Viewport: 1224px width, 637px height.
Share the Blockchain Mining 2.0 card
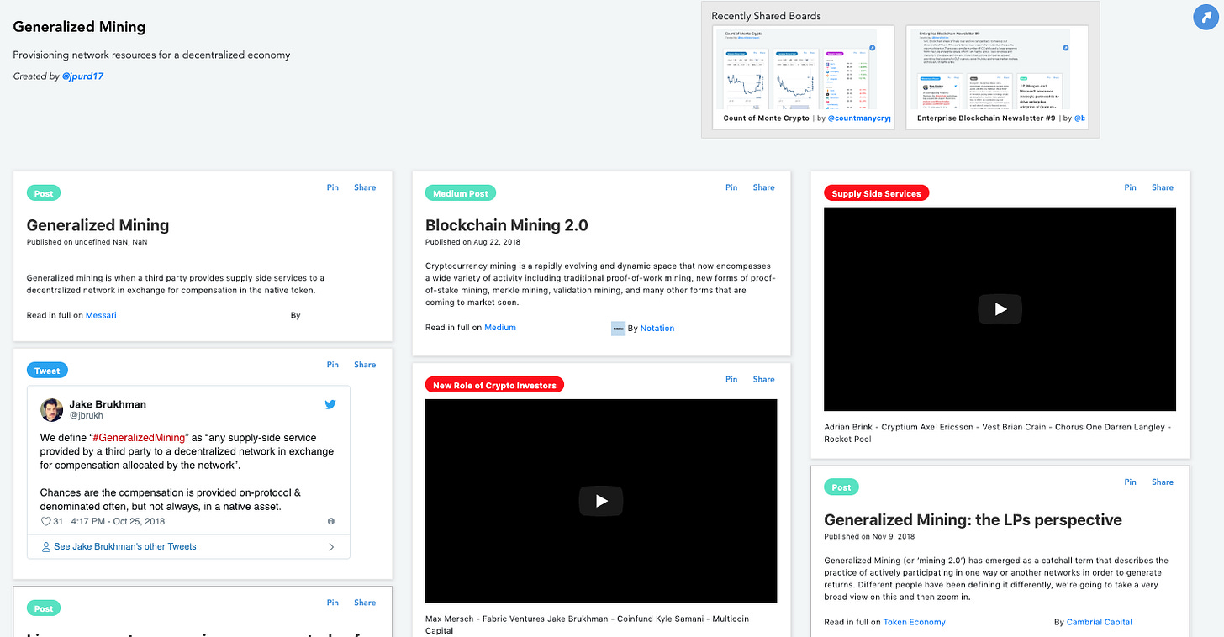click(763, 187)
